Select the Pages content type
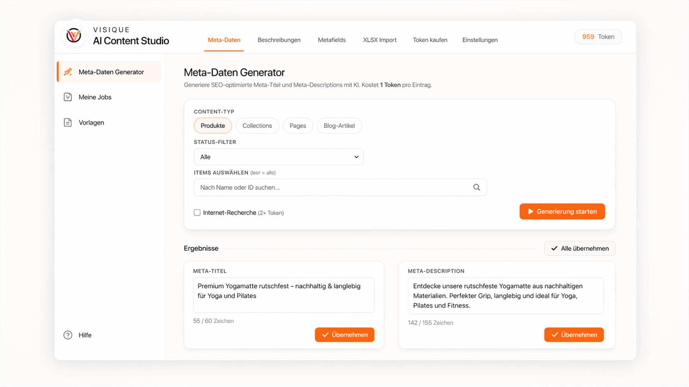689x387 pixels. (298, 126)
